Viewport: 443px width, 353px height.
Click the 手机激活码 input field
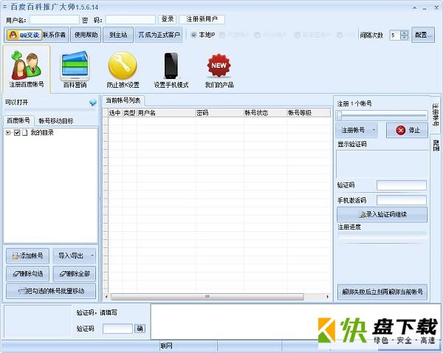(x=402, y=200)
